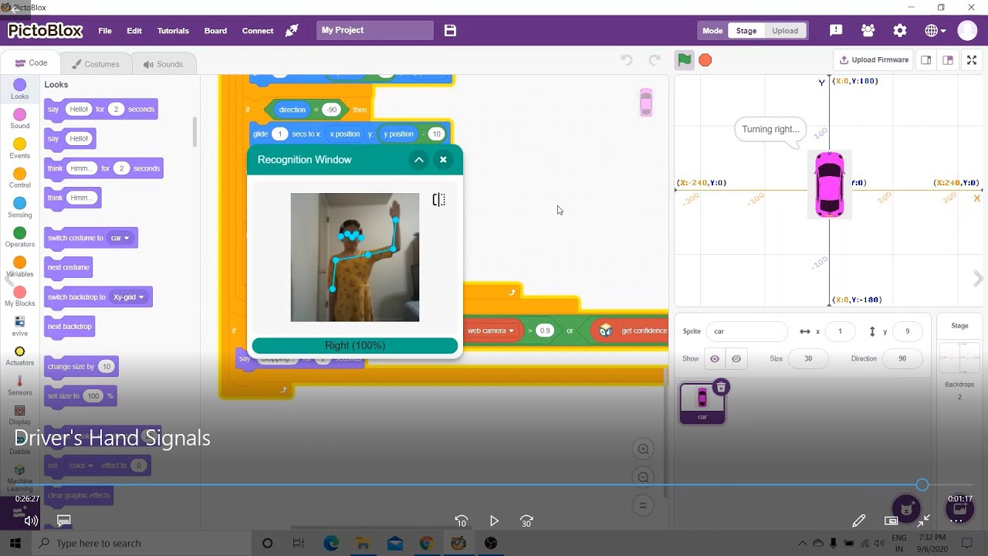Image resolution: width=988 pixels, height=556 pixels.
Task: Switch mode to Stage
Action: click(x=746, y=31)
